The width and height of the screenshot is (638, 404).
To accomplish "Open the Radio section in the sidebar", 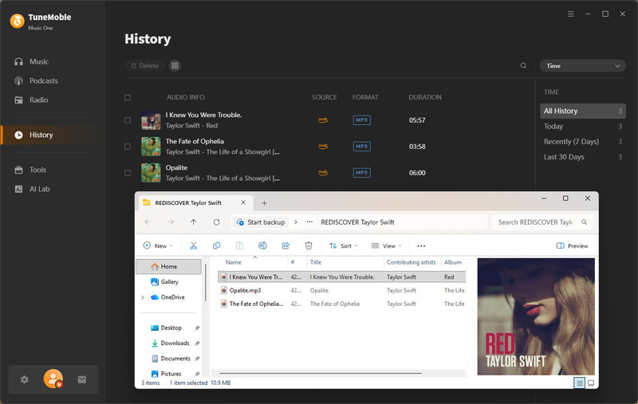I will coord(31,100).
